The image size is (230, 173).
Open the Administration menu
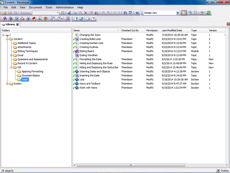65,7
